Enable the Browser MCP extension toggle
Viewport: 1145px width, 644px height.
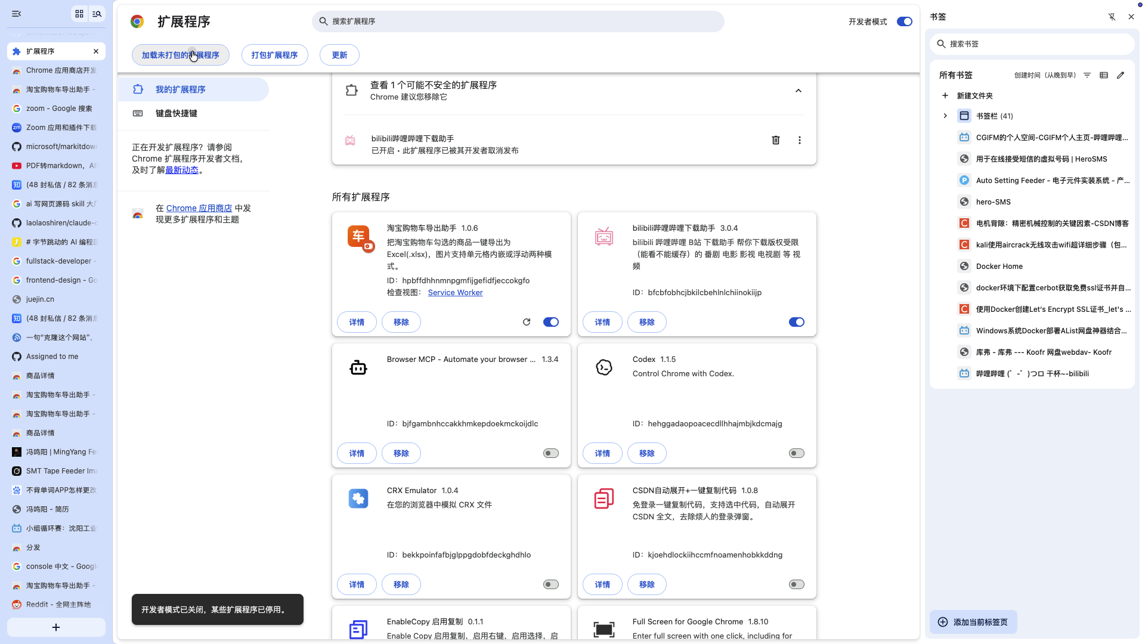[x=551, y=453]
